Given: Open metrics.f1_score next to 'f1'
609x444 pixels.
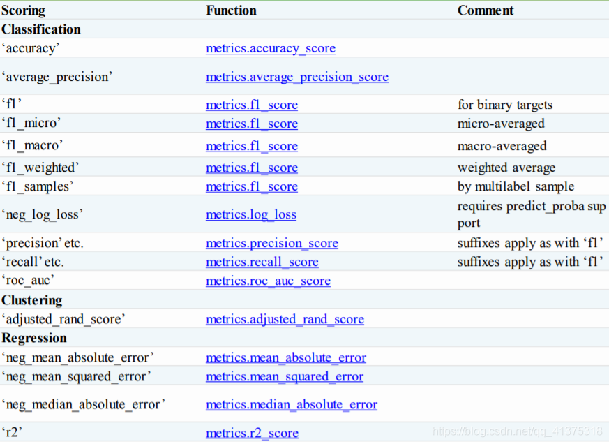Looking at the screenshot, I should click(252, 105).
